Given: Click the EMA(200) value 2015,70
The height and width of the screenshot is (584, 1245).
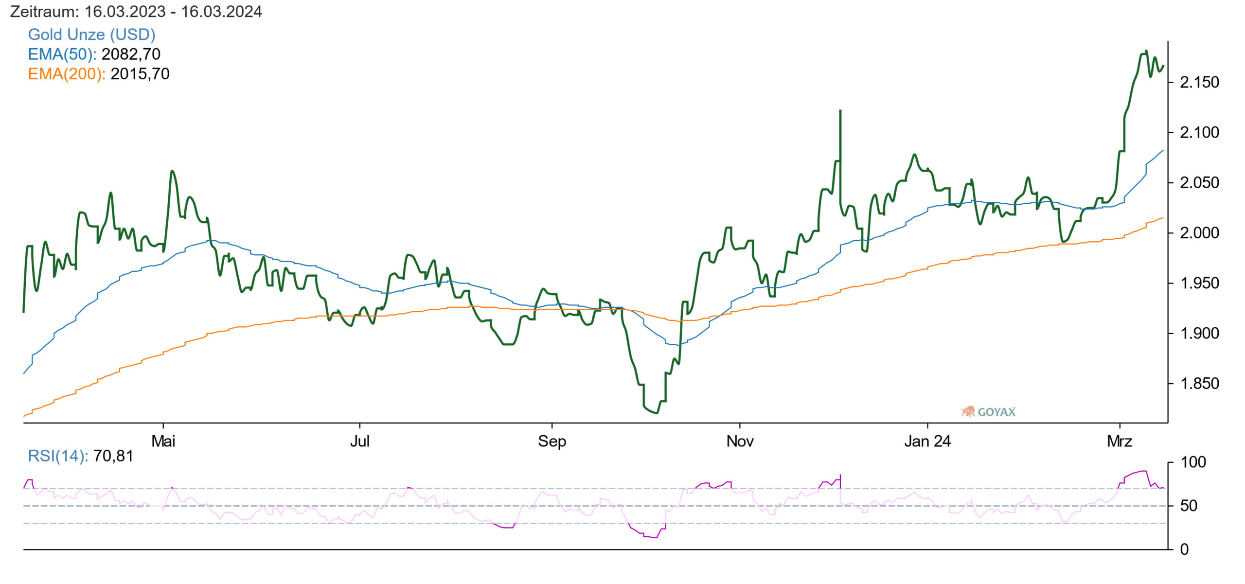Looking at the screenshot, I should [x=140, y=74].
